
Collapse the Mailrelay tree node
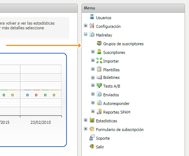pos(85,34)
